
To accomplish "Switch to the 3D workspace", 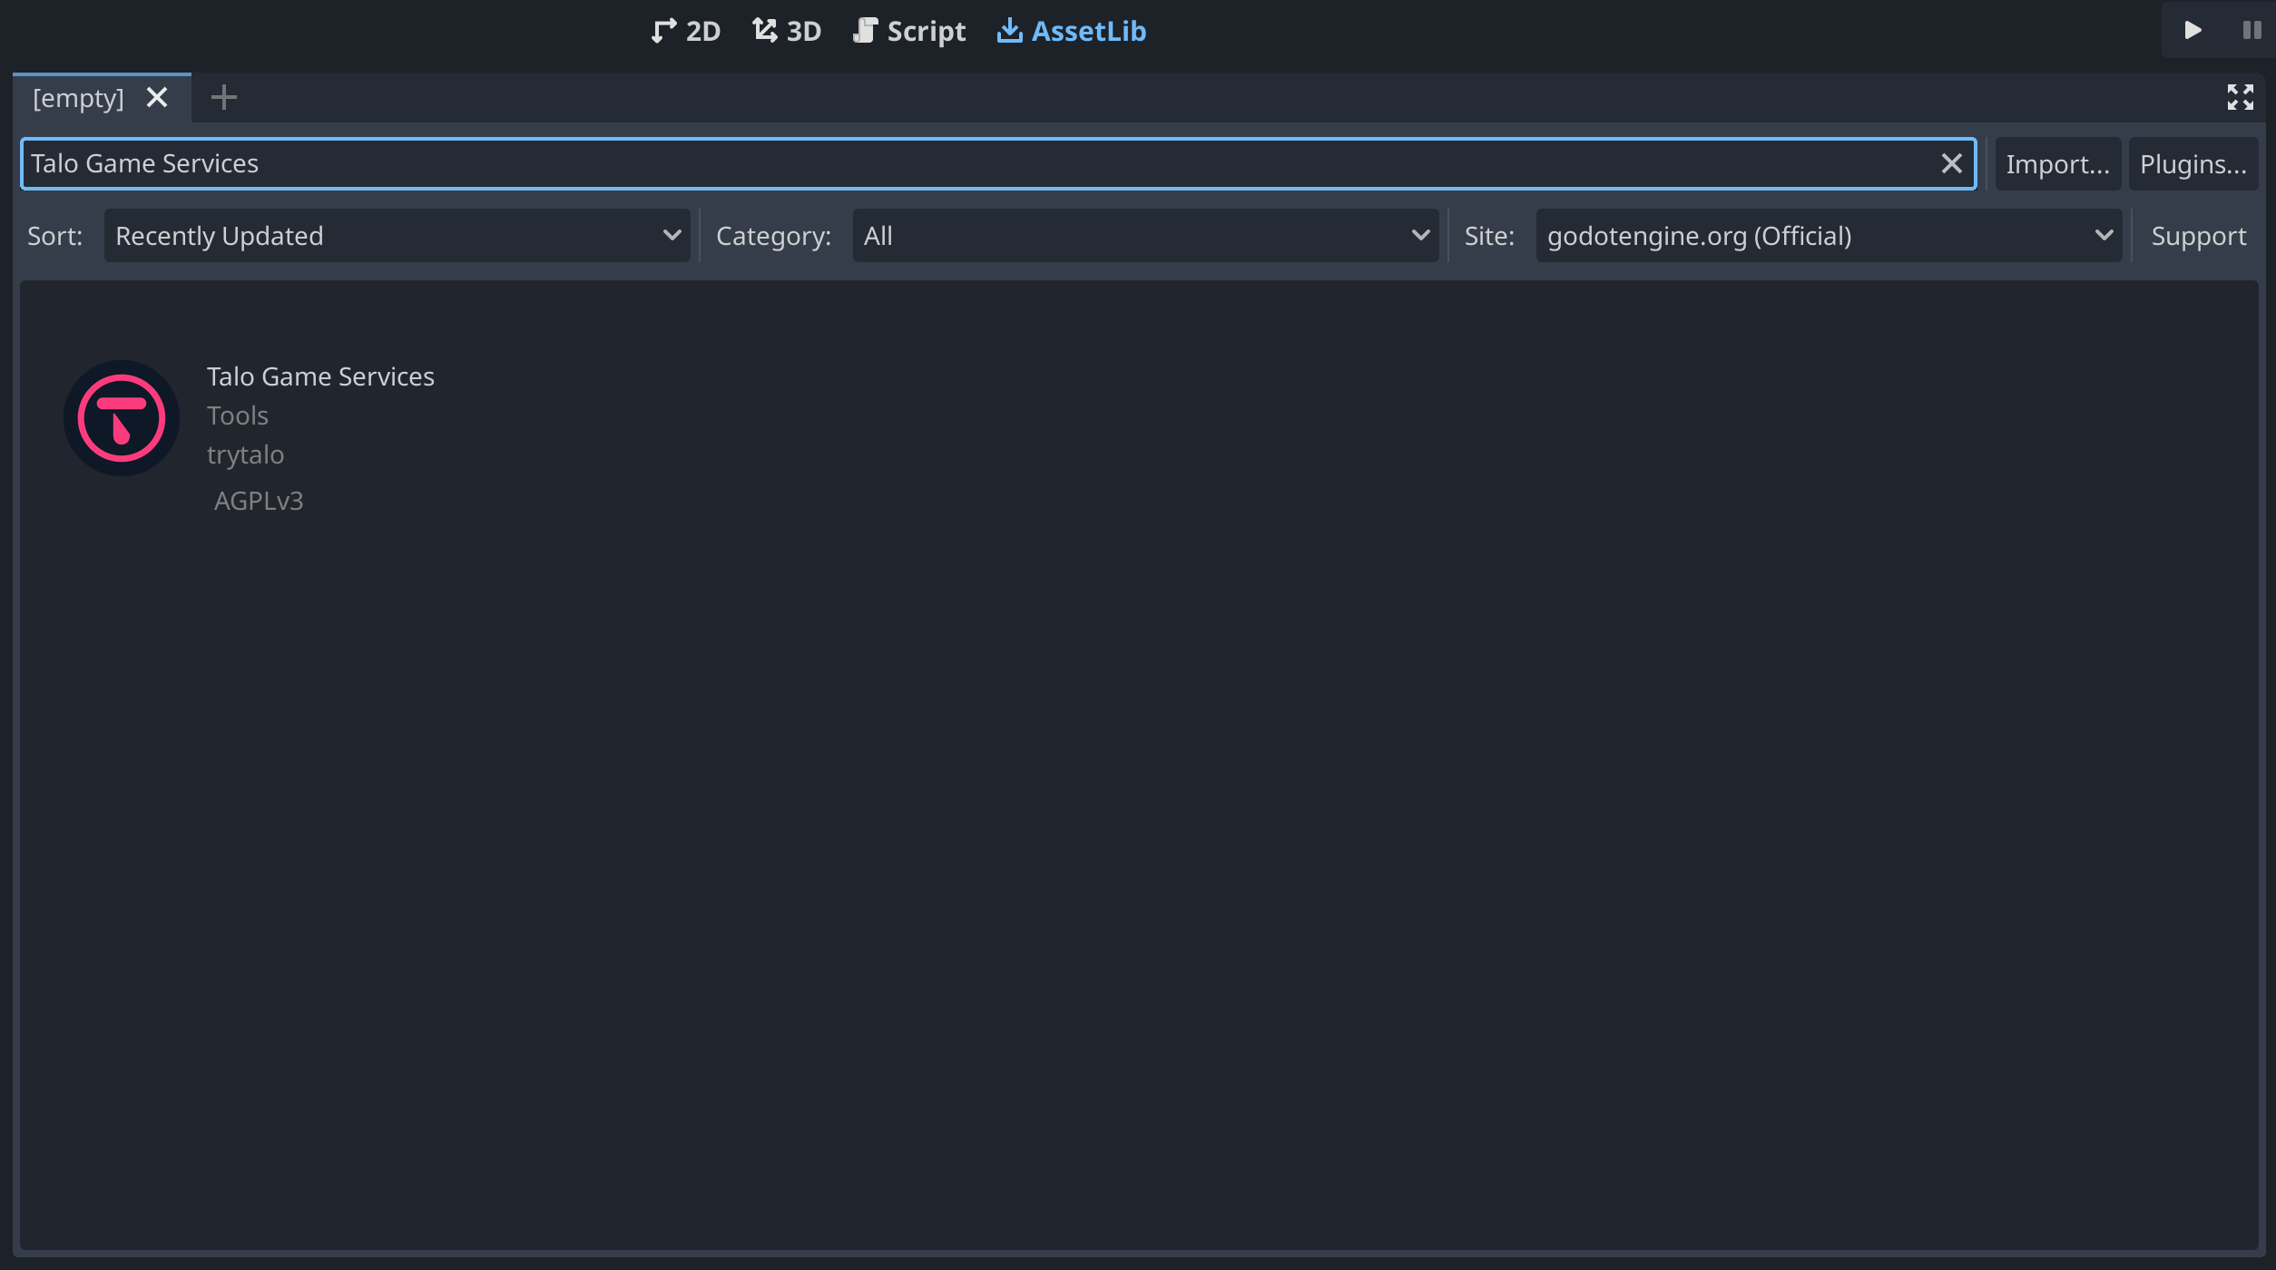I will (x=787, y=31).
